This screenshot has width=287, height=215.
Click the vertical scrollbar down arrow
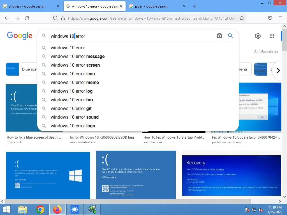click(x=285, y=197)
